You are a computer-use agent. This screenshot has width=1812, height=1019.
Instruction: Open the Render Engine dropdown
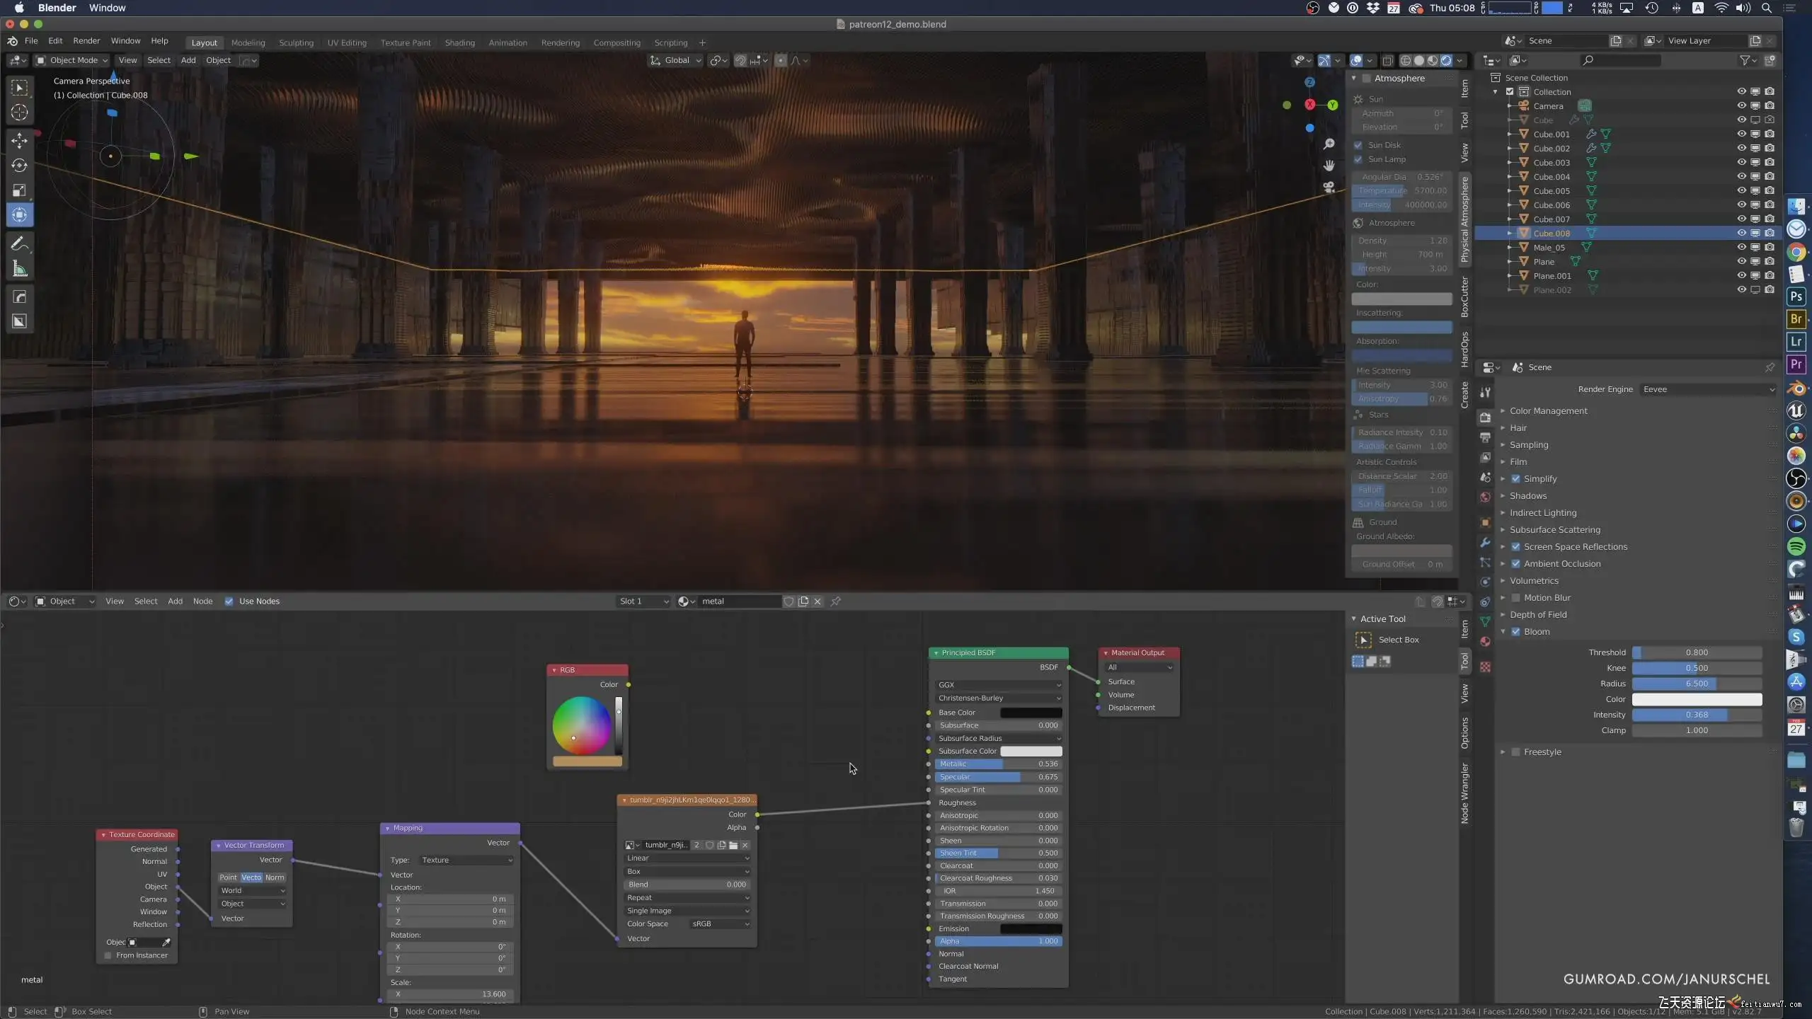(1707, 389)
